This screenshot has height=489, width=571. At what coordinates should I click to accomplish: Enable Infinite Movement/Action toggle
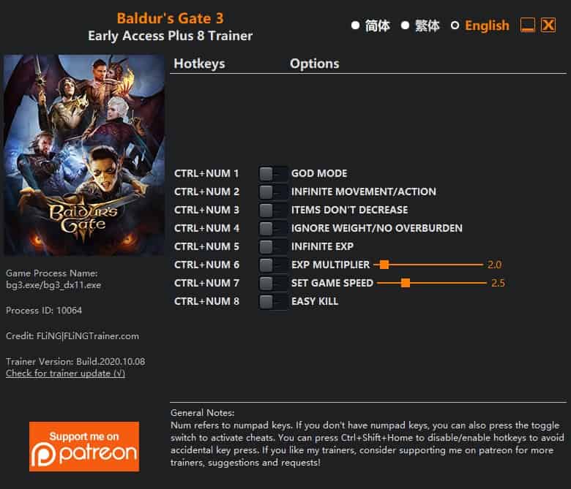coord(273,192)
